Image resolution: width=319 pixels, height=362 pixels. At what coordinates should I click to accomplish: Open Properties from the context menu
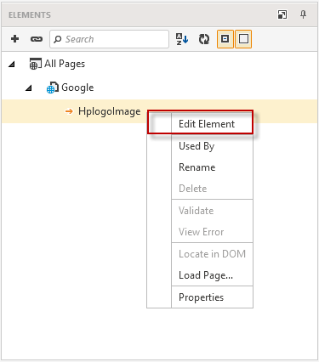pos(201,297)
